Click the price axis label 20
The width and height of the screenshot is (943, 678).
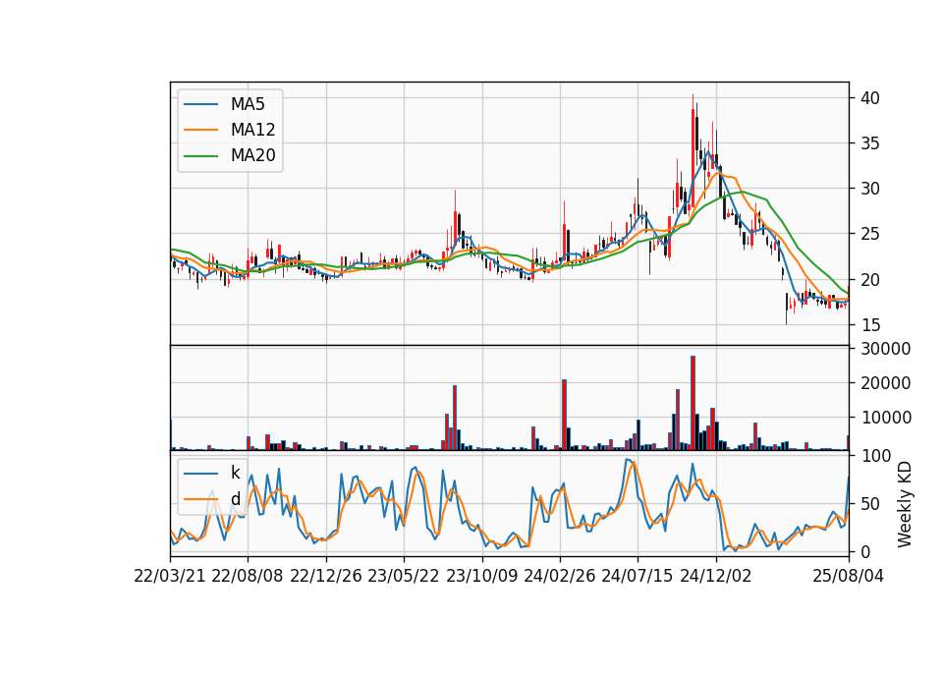[869, 280]
